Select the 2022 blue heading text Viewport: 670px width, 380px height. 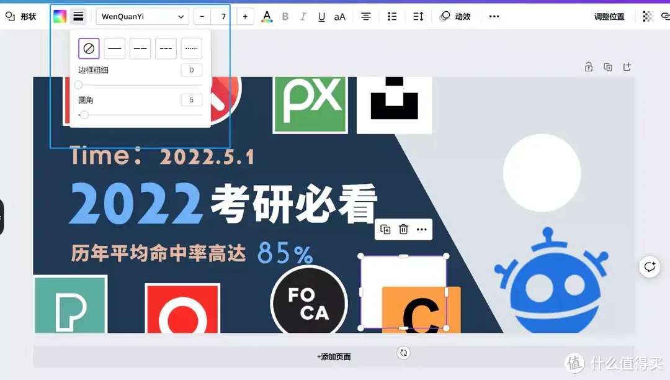[x=136, y=204]
